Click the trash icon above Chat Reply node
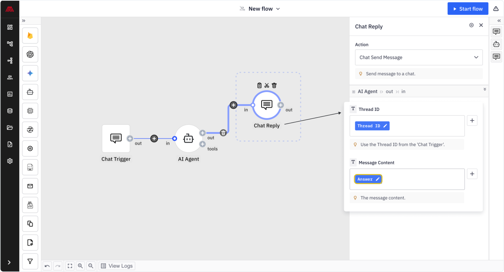Image resolution: width=504 pixels, height=272 pixels. [x=274, y=85]
